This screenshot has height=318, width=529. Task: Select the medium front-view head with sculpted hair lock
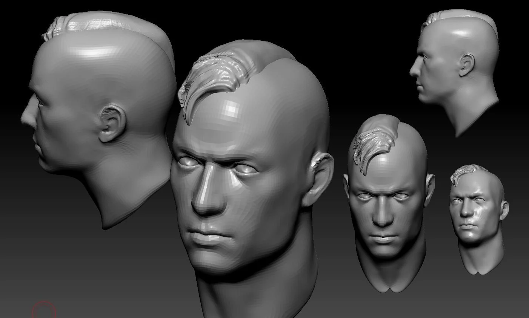[x=389, y=203]
